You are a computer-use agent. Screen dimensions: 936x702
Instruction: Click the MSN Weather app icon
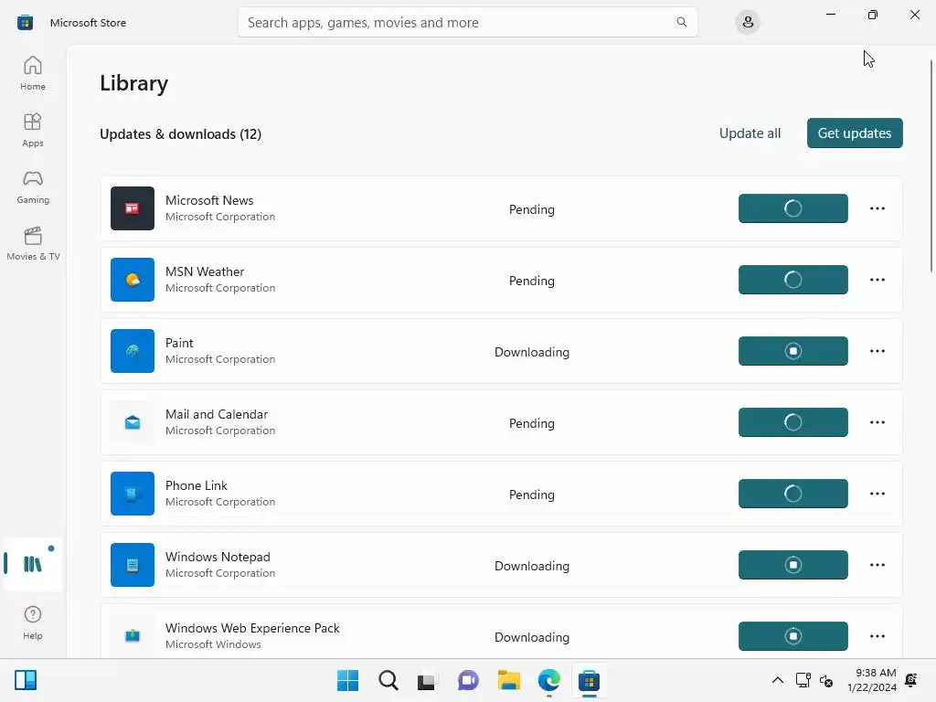click(x=133, y=280)
